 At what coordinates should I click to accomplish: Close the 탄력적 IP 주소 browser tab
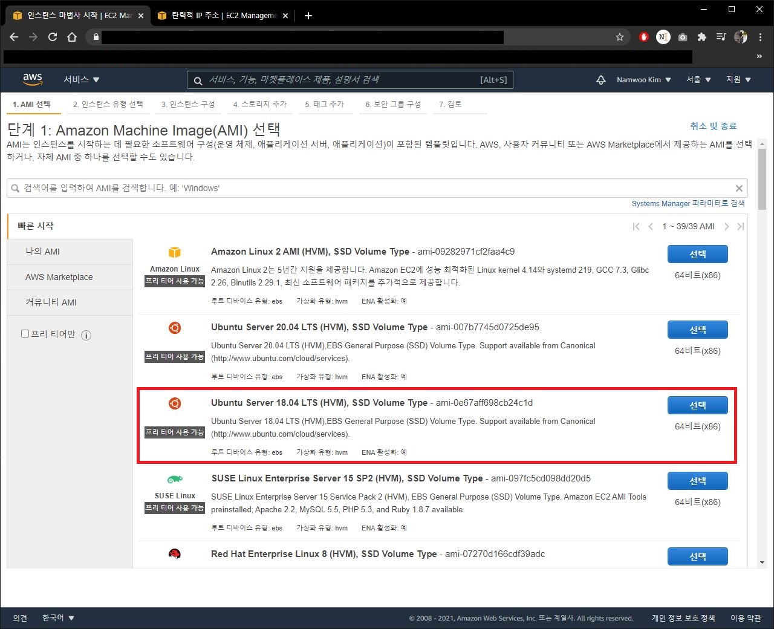[285, 16]
